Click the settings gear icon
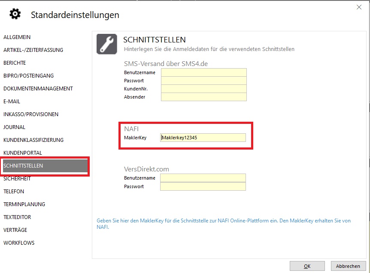 pyautogui.click(x=15, y=15)
